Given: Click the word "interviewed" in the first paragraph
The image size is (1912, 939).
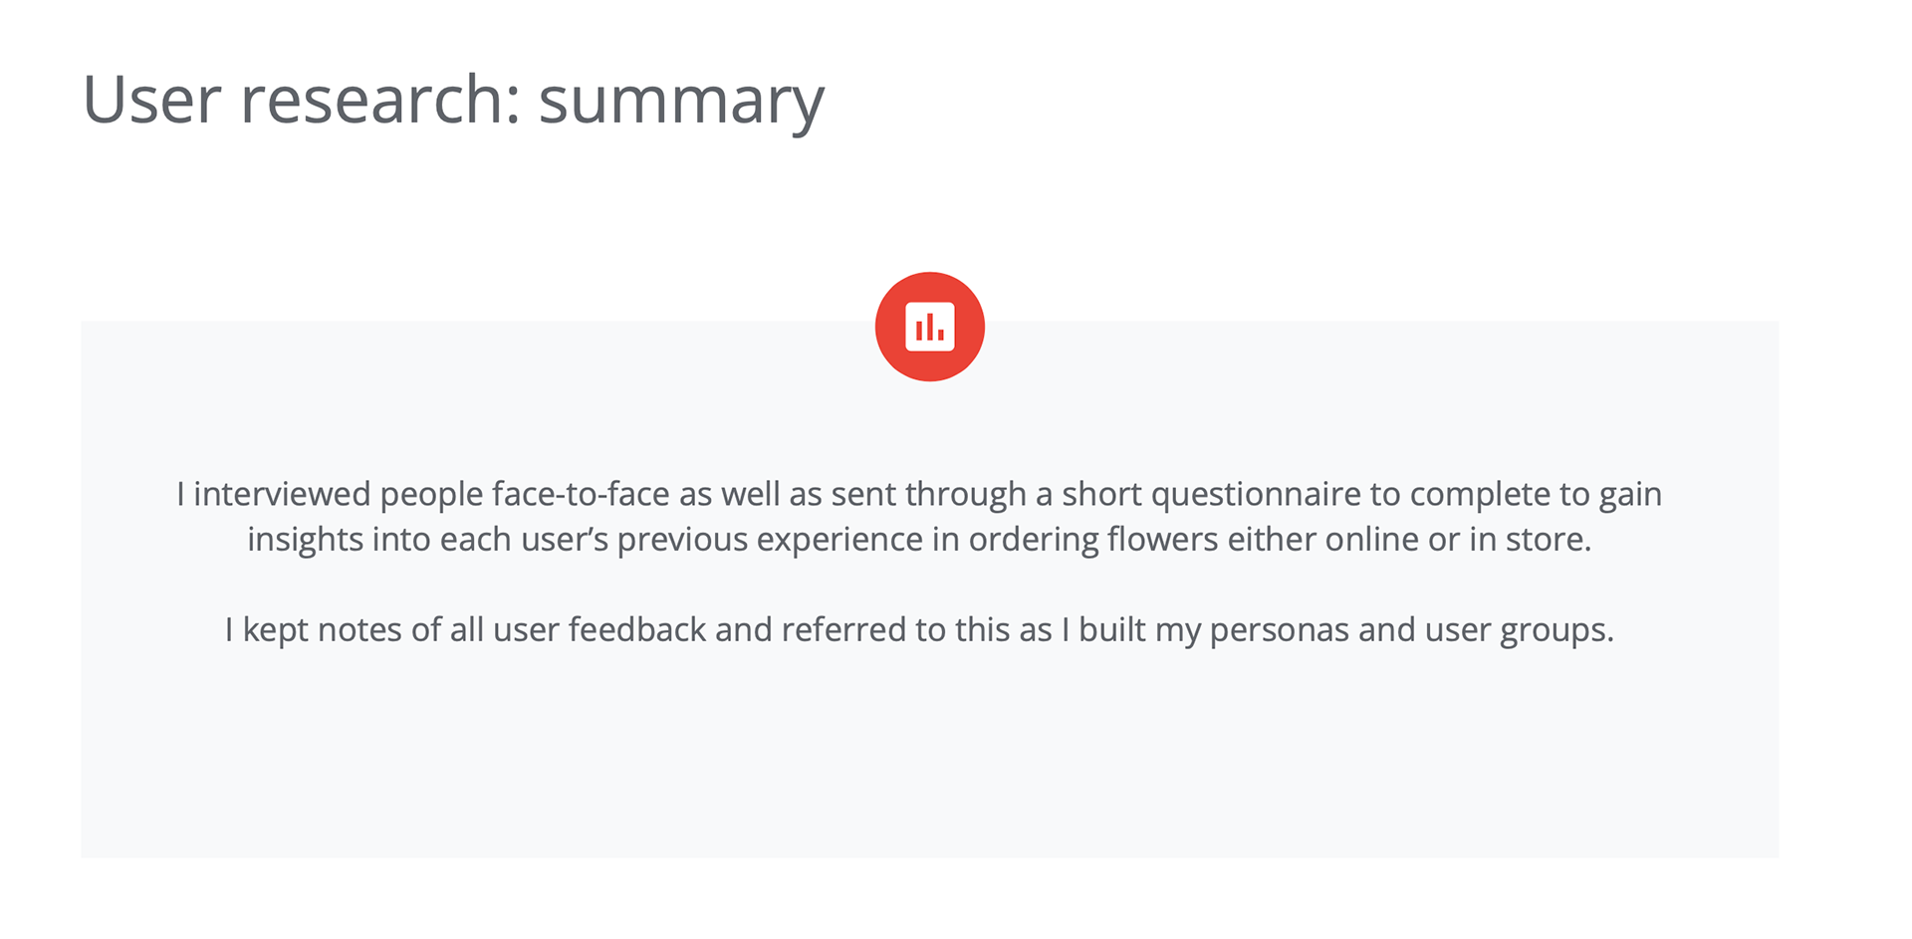Looking at the screenshot, I should click(282, 494).
